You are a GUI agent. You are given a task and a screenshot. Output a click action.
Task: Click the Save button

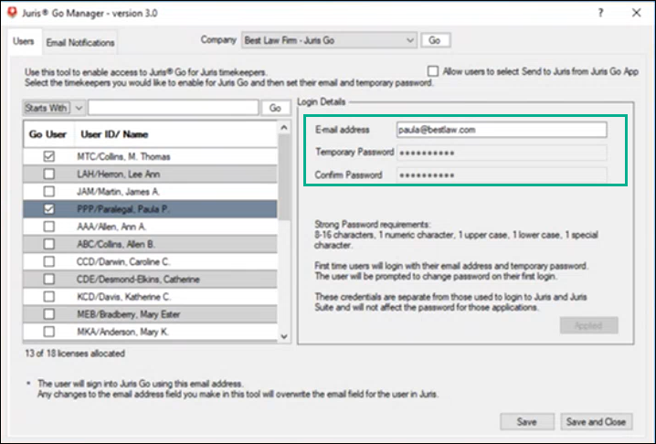tap(526, 421)
